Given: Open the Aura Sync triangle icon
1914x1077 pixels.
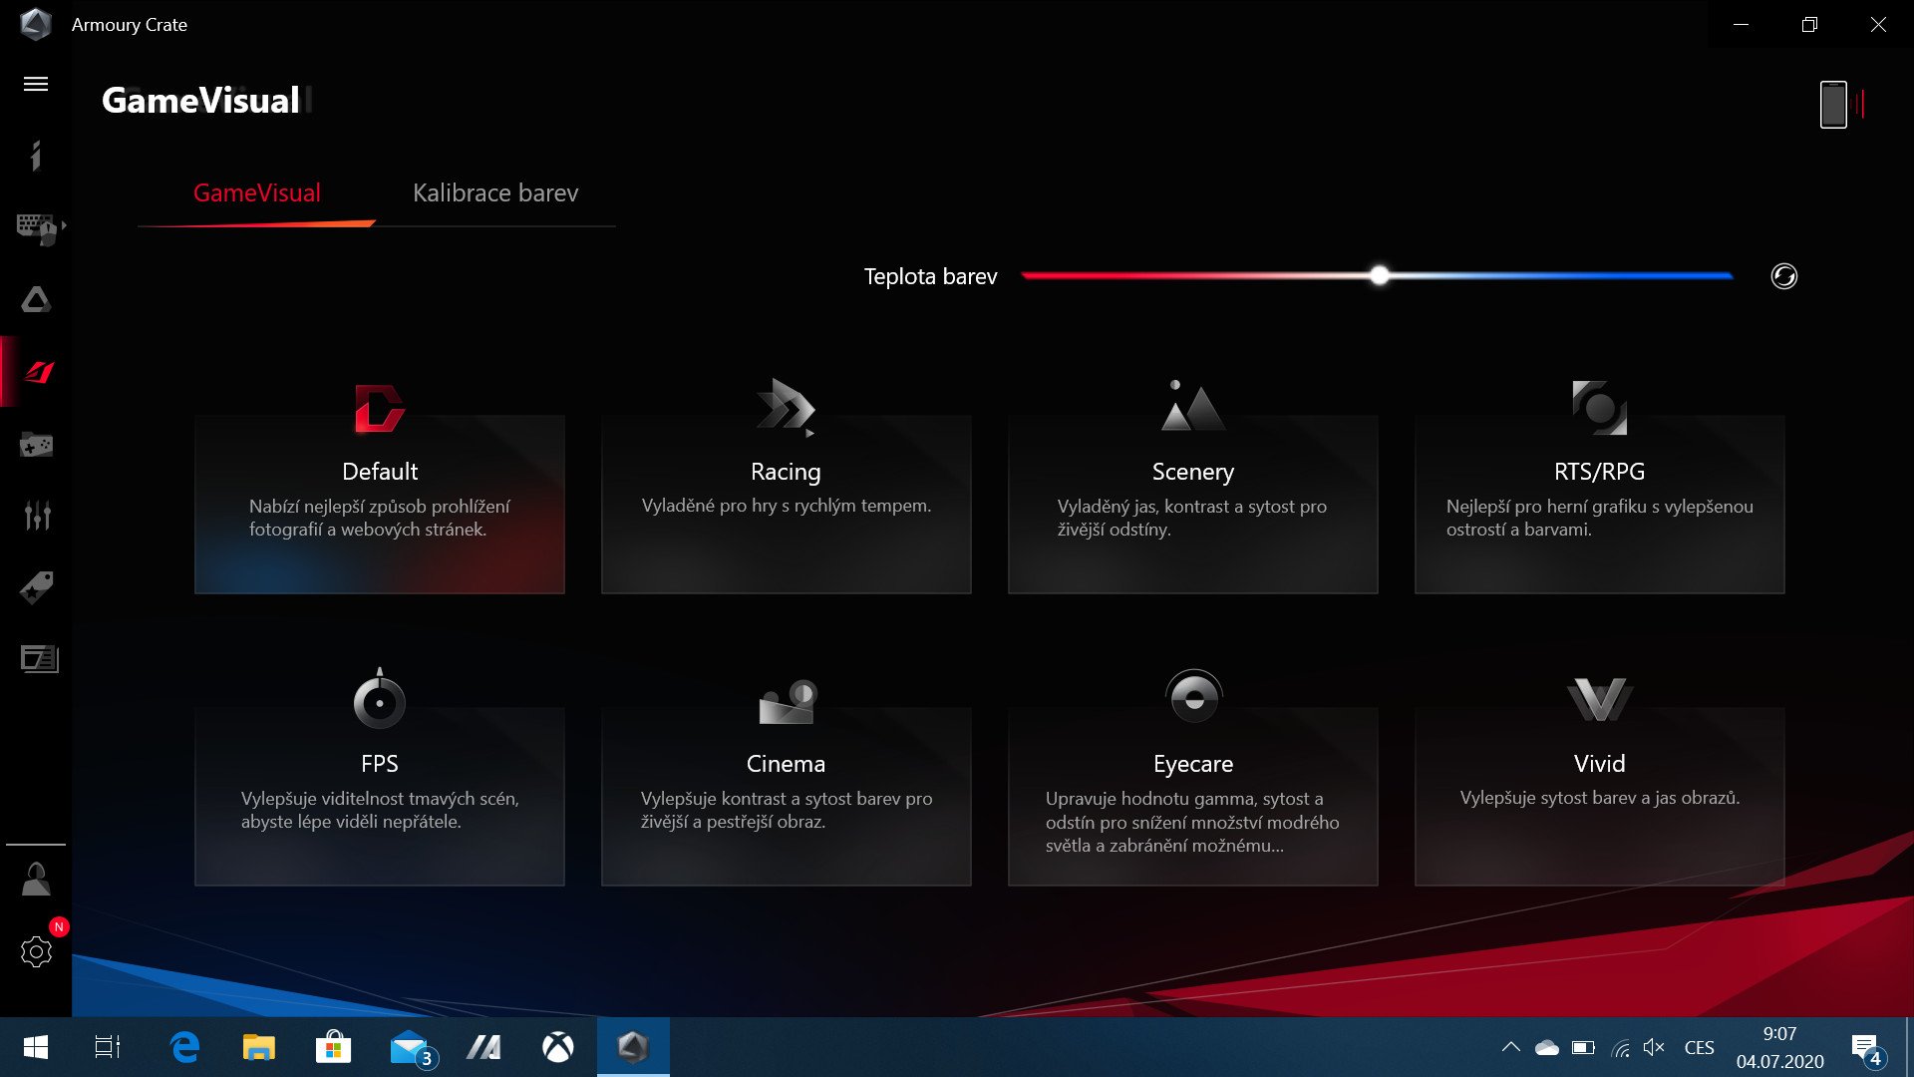Looking at the screenshot, I should (x=36, y=299).
